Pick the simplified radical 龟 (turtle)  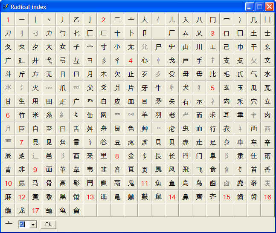tap(63, 210)
